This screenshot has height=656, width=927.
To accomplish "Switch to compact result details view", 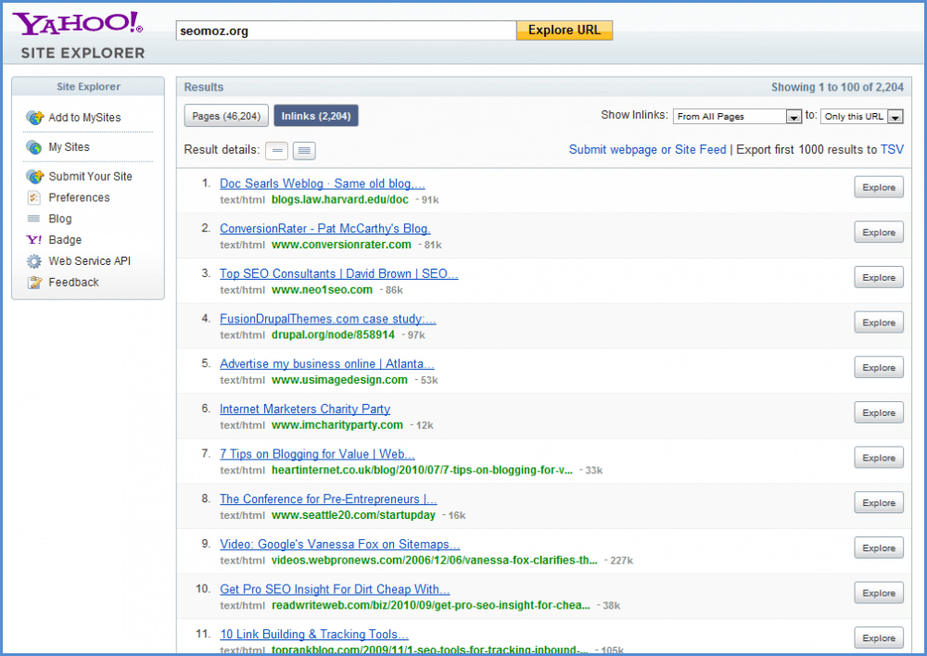I will 276,151.
